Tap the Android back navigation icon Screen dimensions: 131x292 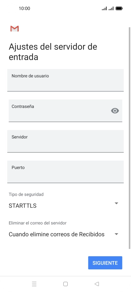coord(97,284)
